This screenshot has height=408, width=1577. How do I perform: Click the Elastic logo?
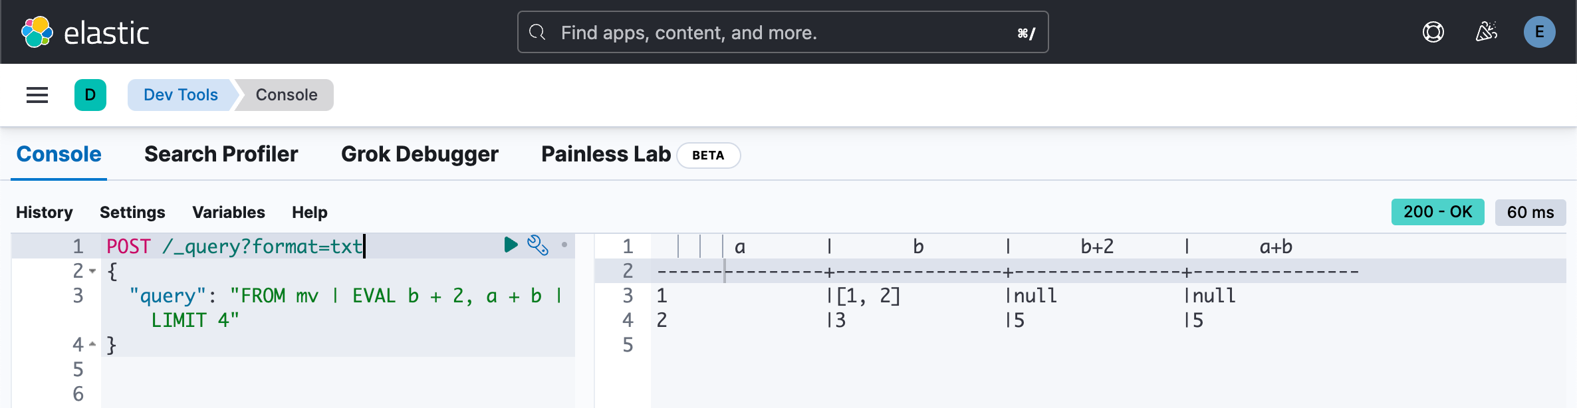[x=85, y=32]
